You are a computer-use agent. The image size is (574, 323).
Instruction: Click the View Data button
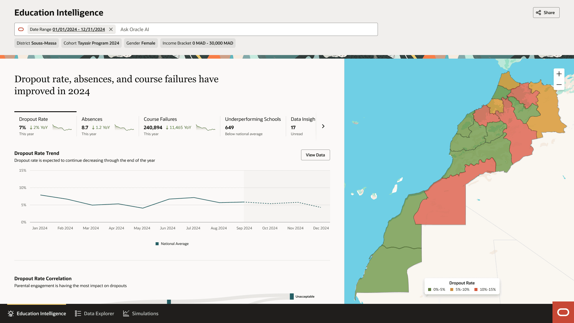click(x=315, y=155)
